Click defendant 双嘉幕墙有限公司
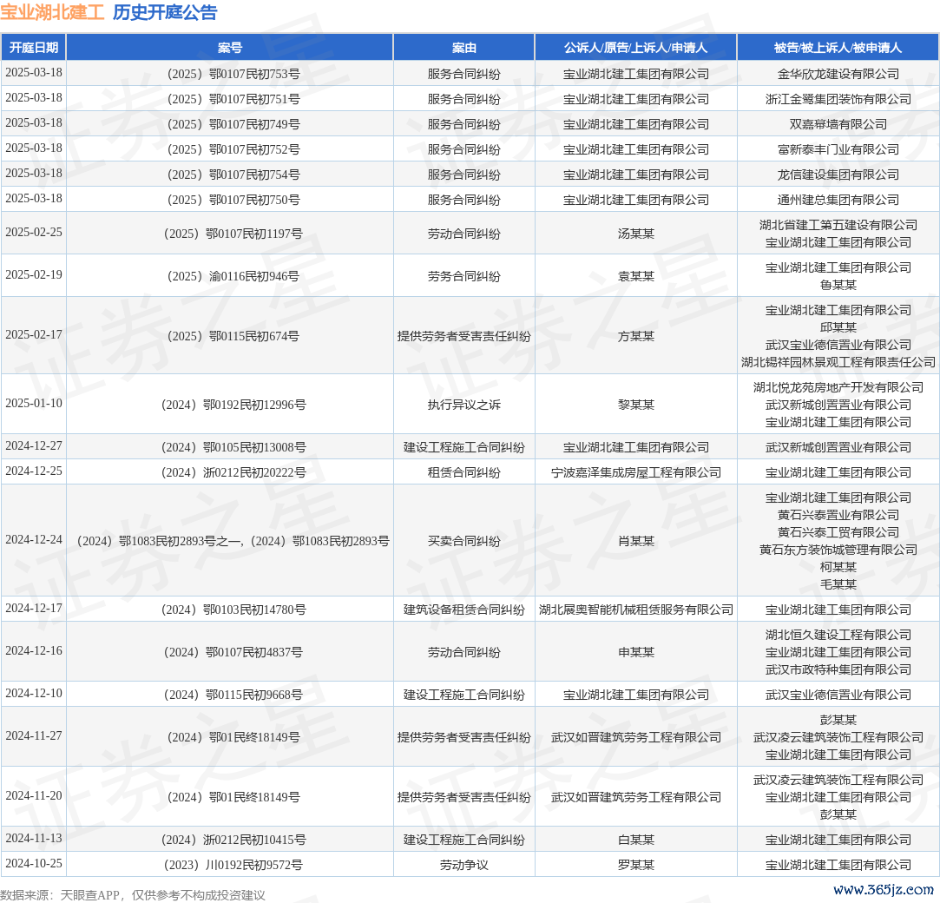Viewport: 940px width, 903px height. click(838, 124)
